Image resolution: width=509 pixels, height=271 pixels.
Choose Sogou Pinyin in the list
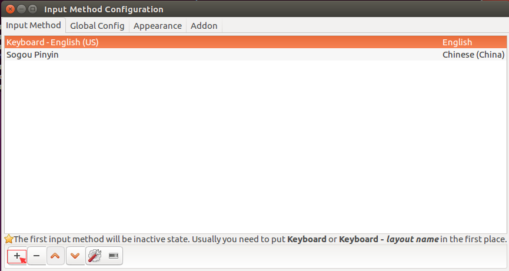(255, 55)
